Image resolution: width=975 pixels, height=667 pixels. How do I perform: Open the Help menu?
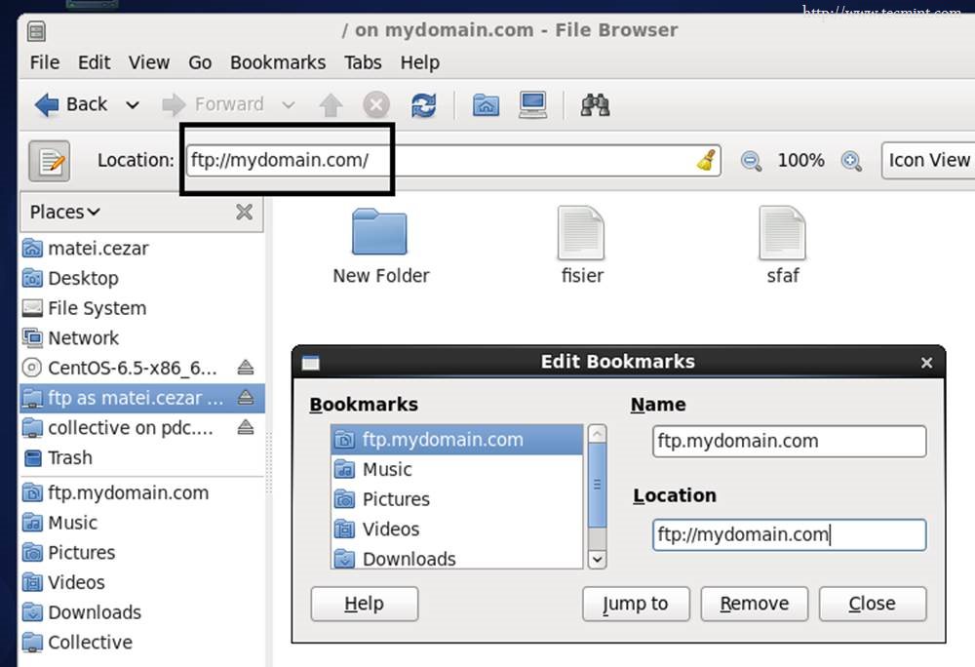click(x=419, y=62)
